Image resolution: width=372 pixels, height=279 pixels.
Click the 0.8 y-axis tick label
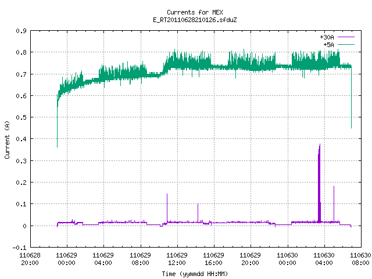21,52
